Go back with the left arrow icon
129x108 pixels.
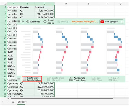pyautogui.click(x=23, y=21)
